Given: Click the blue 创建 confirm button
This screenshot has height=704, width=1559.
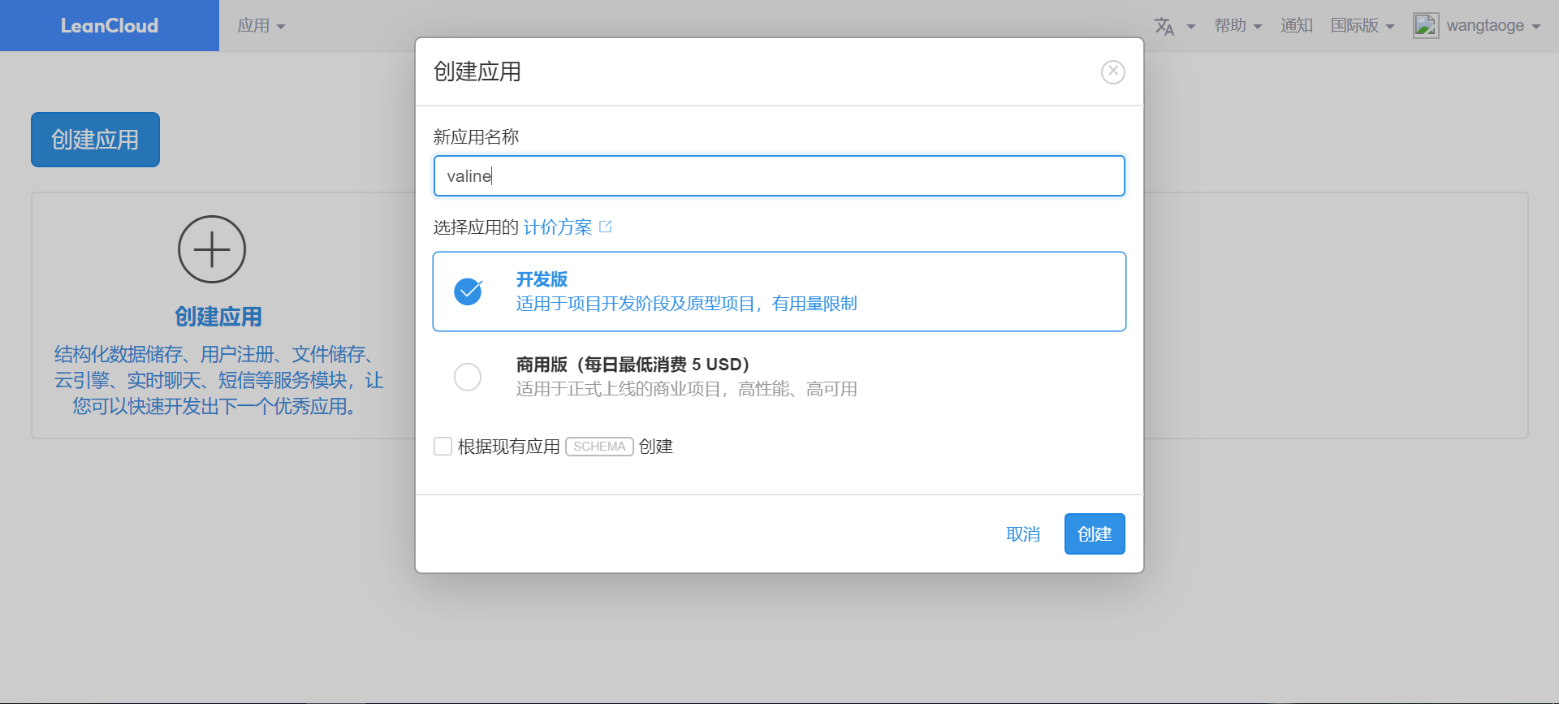Looking at the screenshot, I should click(x=1095, y=534).
